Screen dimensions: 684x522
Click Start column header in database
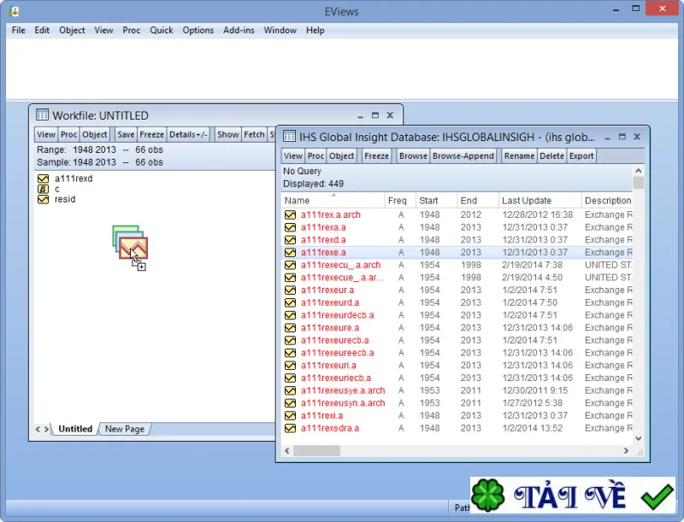(x=436, y=201)
